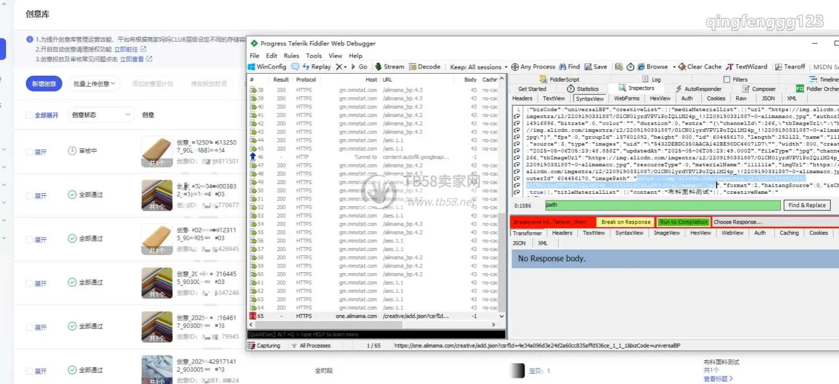839x384 pixels.
Task: Click the timer clock icon in Fiddler's toolbar
Action: click(x=630, y=67)
